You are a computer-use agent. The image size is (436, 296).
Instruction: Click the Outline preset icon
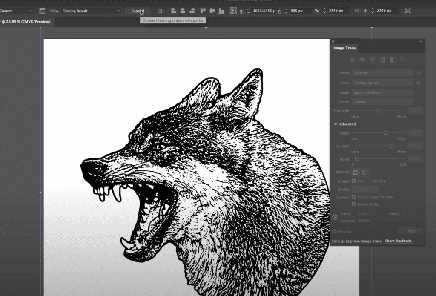pyautogui.click(x=403, y=60)
